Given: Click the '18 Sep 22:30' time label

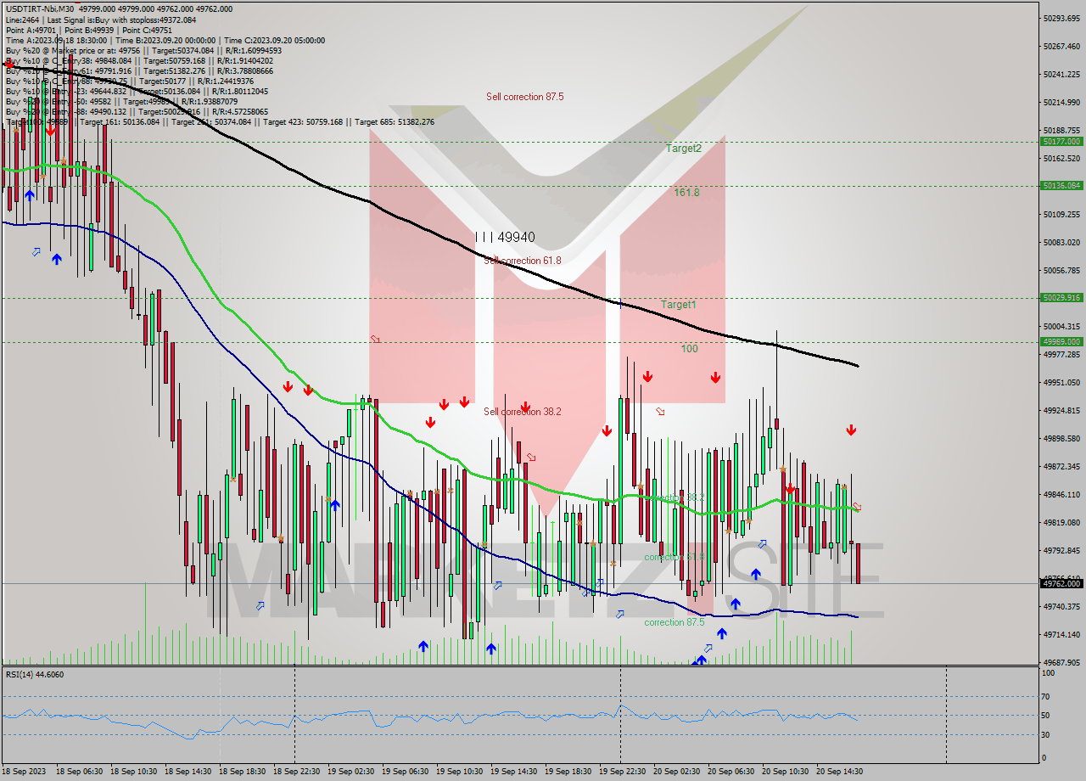Looking at the screenshot, I should [296, 771].
